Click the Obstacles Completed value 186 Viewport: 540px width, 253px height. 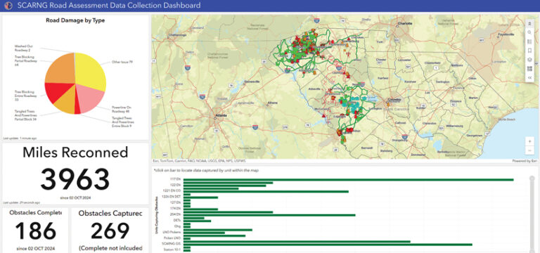(x=36, y=231)
